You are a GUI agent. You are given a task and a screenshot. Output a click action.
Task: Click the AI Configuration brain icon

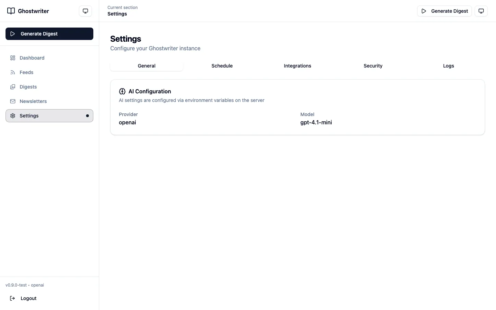[122, 91]
